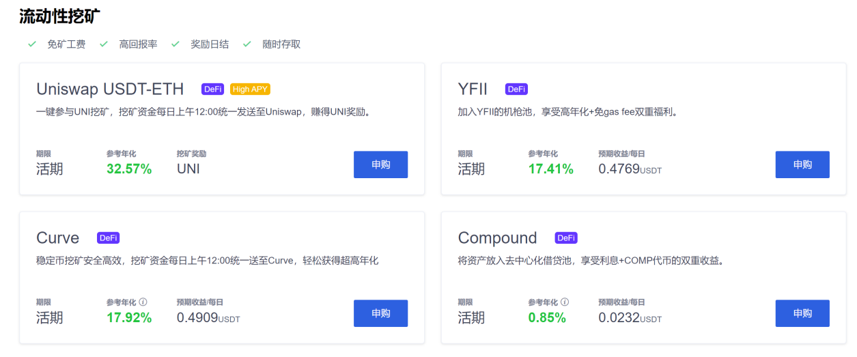Click info icon next to Curve 参考年化
The height and width of the screenshot is (357, 857).
143,302
